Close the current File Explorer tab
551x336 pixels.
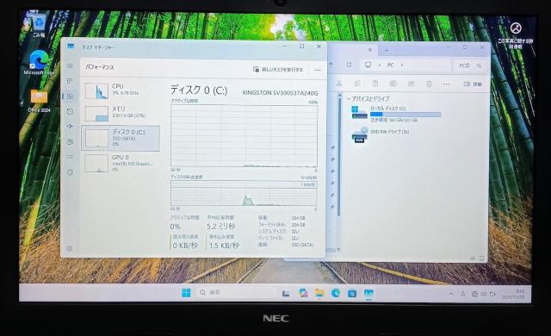pyautogui.click(x=369, y=50)
